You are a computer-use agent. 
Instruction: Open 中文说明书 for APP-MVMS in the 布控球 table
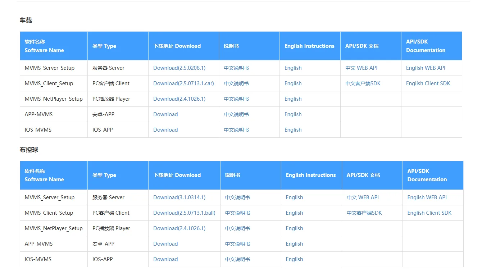pos(238,244)
